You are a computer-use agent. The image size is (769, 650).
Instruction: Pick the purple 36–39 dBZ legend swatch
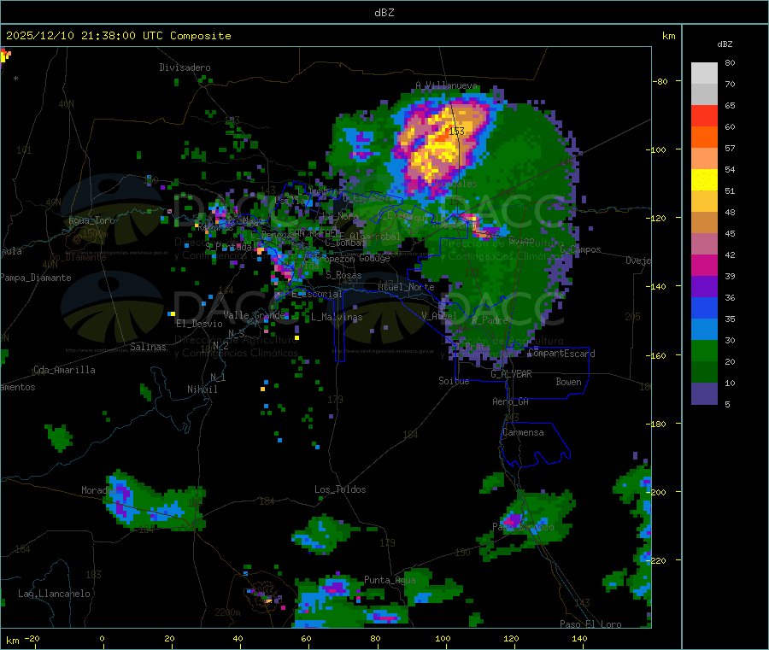[x=704, y=287]
